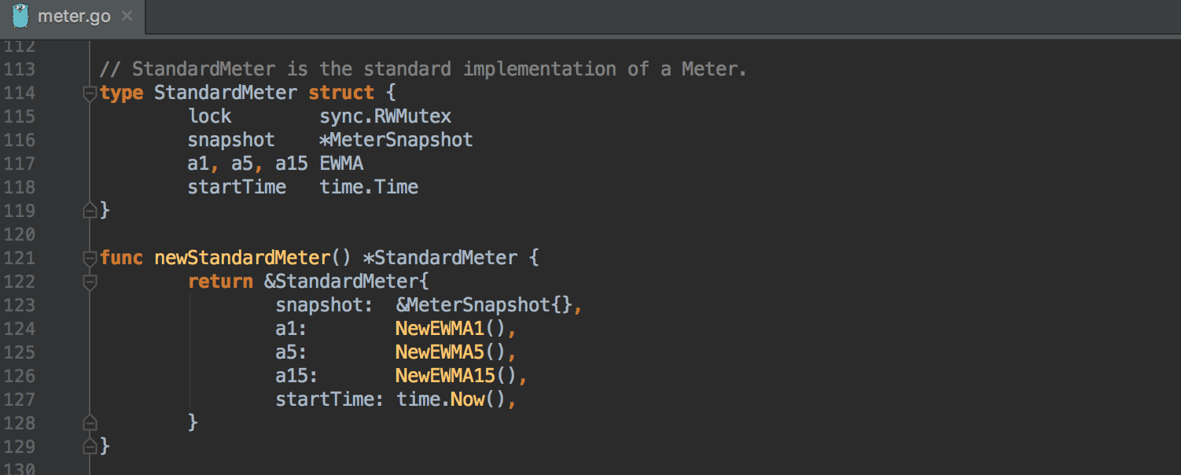Click line number 124 in gutter
Image resolution: width=1181 pixels, height=475 pixels.
point(20,329)
